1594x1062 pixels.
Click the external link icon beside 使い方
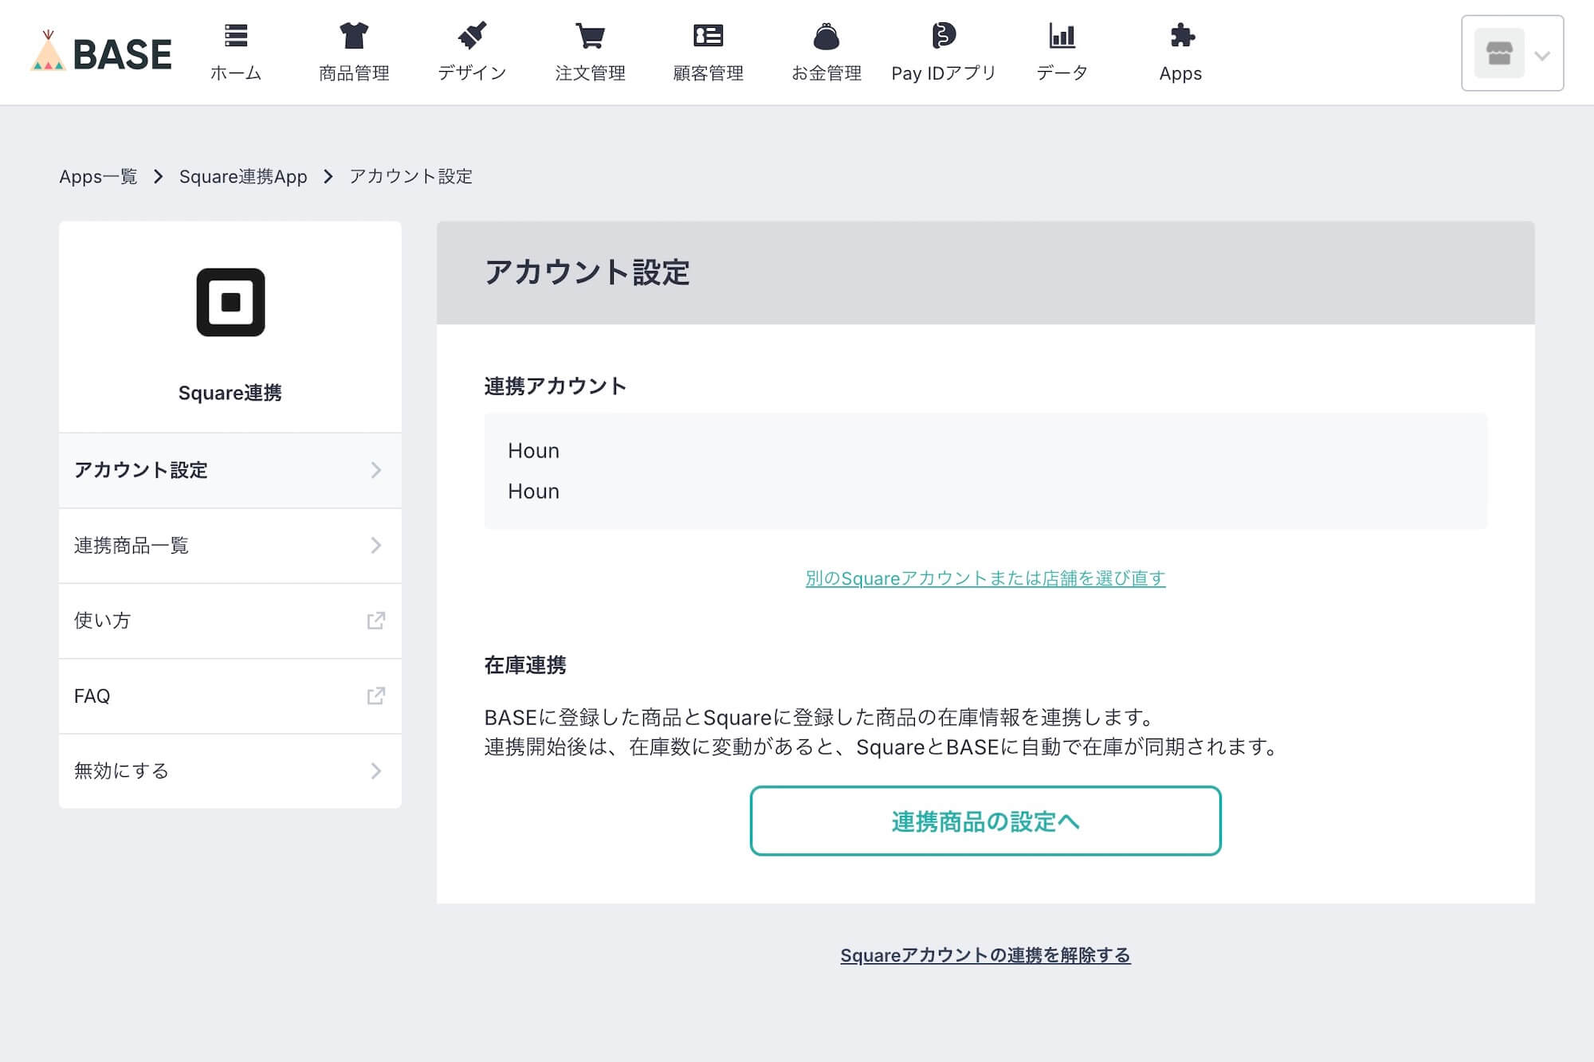(x=376, y=621)
